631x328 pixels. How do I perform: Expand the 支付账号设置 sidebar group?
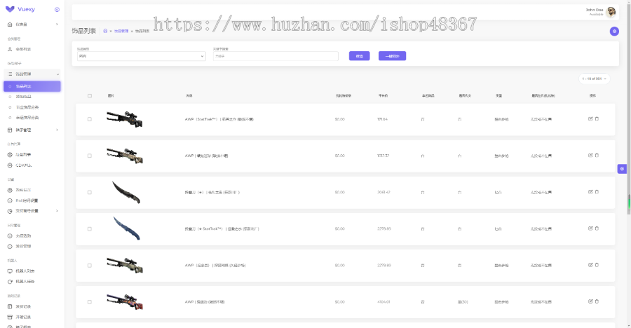[32, 211]
